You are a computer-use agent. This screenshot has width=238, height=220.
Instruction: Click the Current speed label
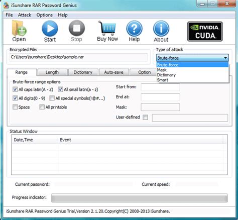[x=156, y=184]
